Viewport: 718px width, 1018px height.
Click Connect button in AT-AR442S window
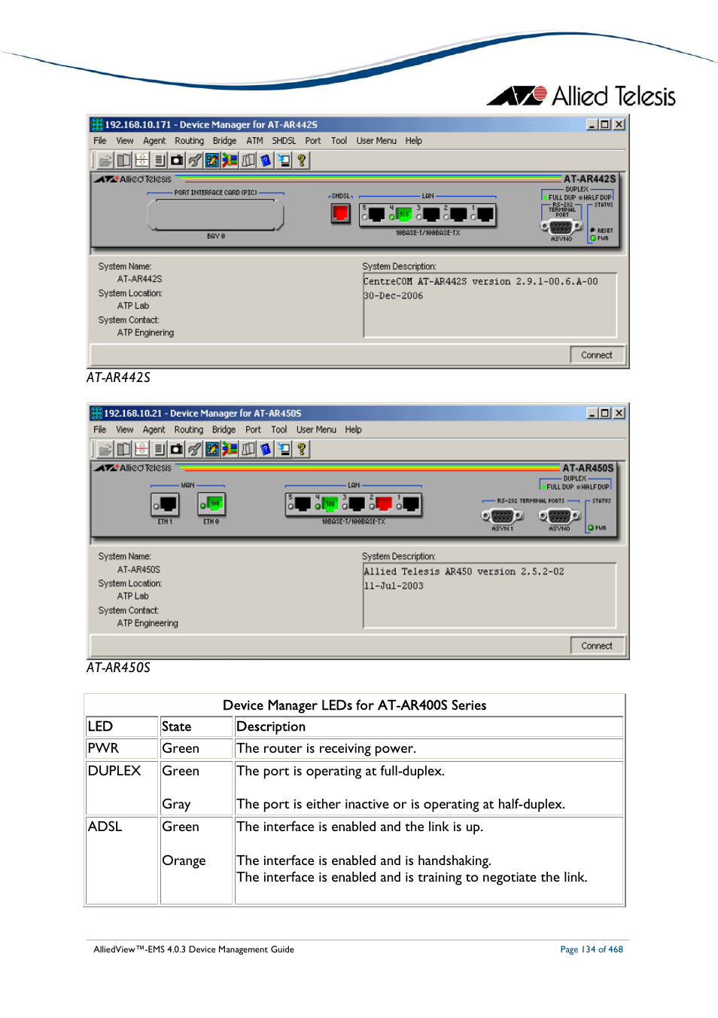click(x=597, y=355)
